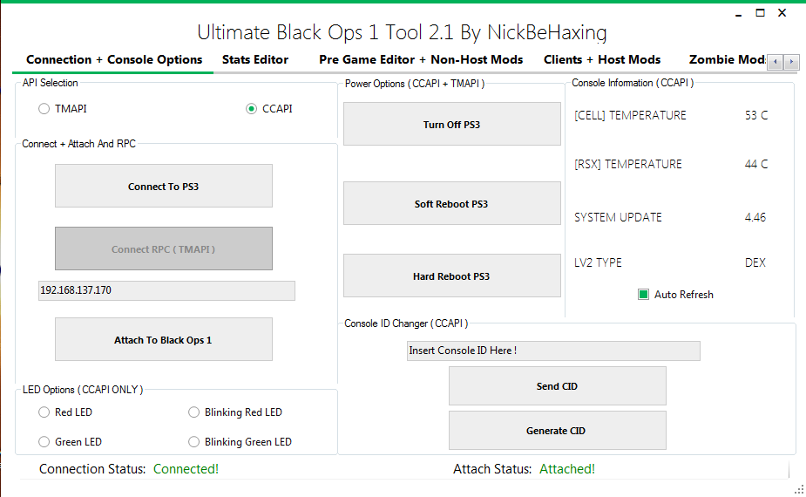Choose the Red LED option
806x497 pixels.
44,412
